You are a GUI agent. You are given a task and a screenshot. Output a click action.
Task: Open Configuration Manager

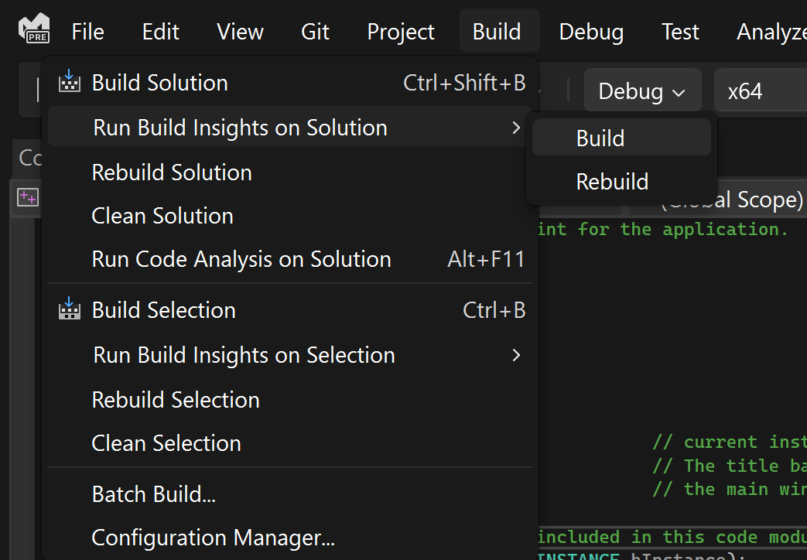213,538
